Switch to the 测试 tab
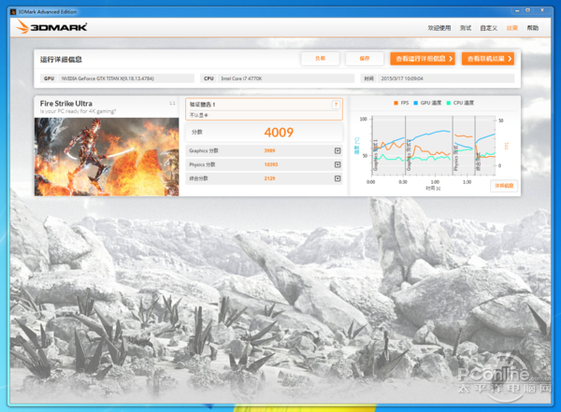This screenshot has width=561, height=412. (466, 28)
